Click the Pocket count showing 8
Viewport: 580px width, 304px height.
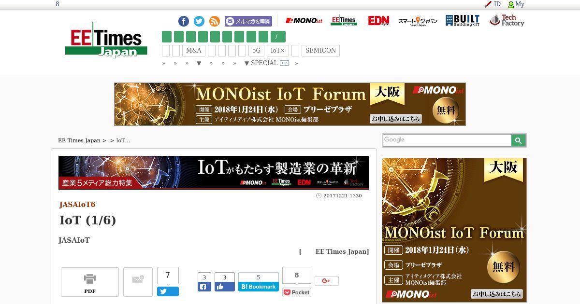pyautogui.click(x=297, y=275)
